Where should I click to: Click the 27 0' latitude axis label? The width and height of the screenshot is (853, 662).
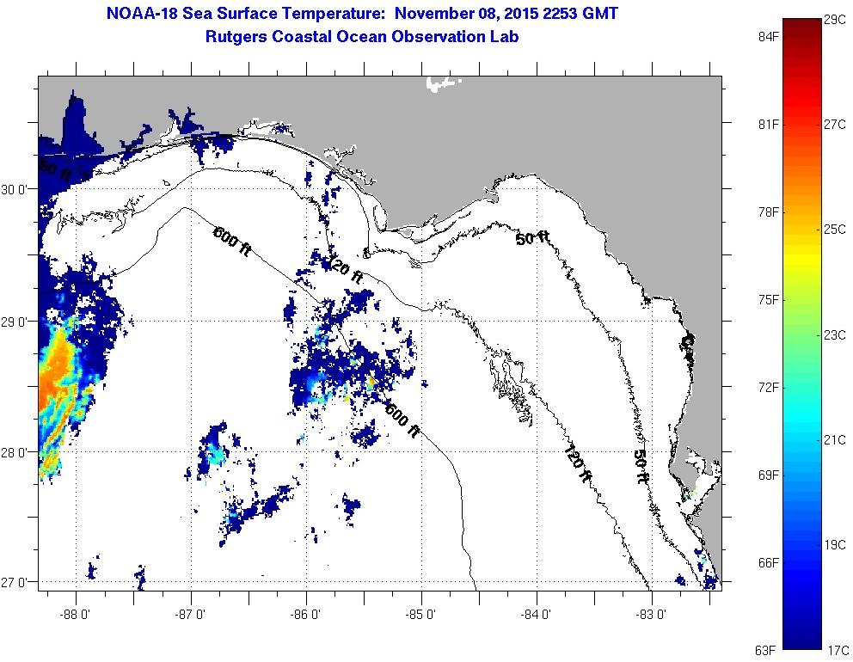click(15, 582)
